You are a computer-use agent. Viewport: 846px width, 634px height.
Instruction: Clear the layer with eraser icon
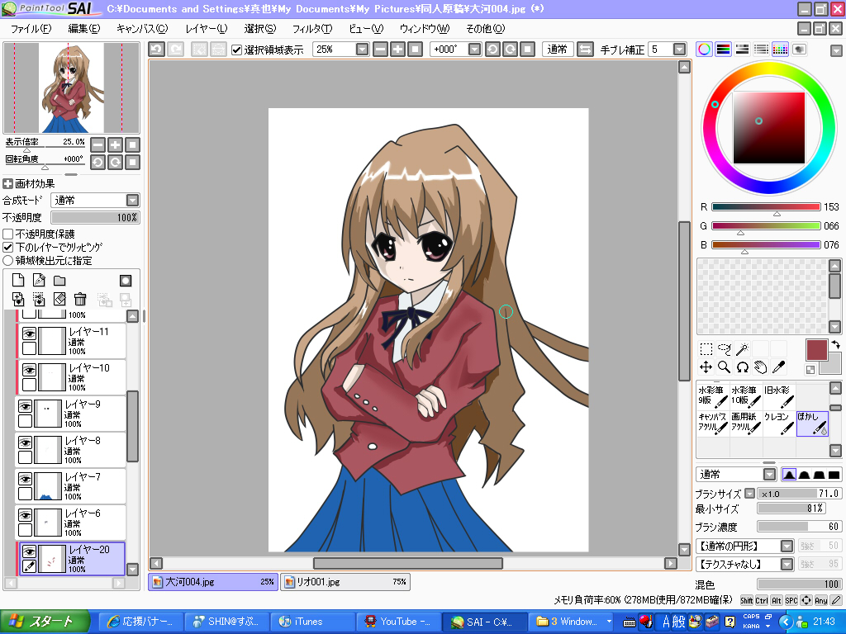[59, 299]
